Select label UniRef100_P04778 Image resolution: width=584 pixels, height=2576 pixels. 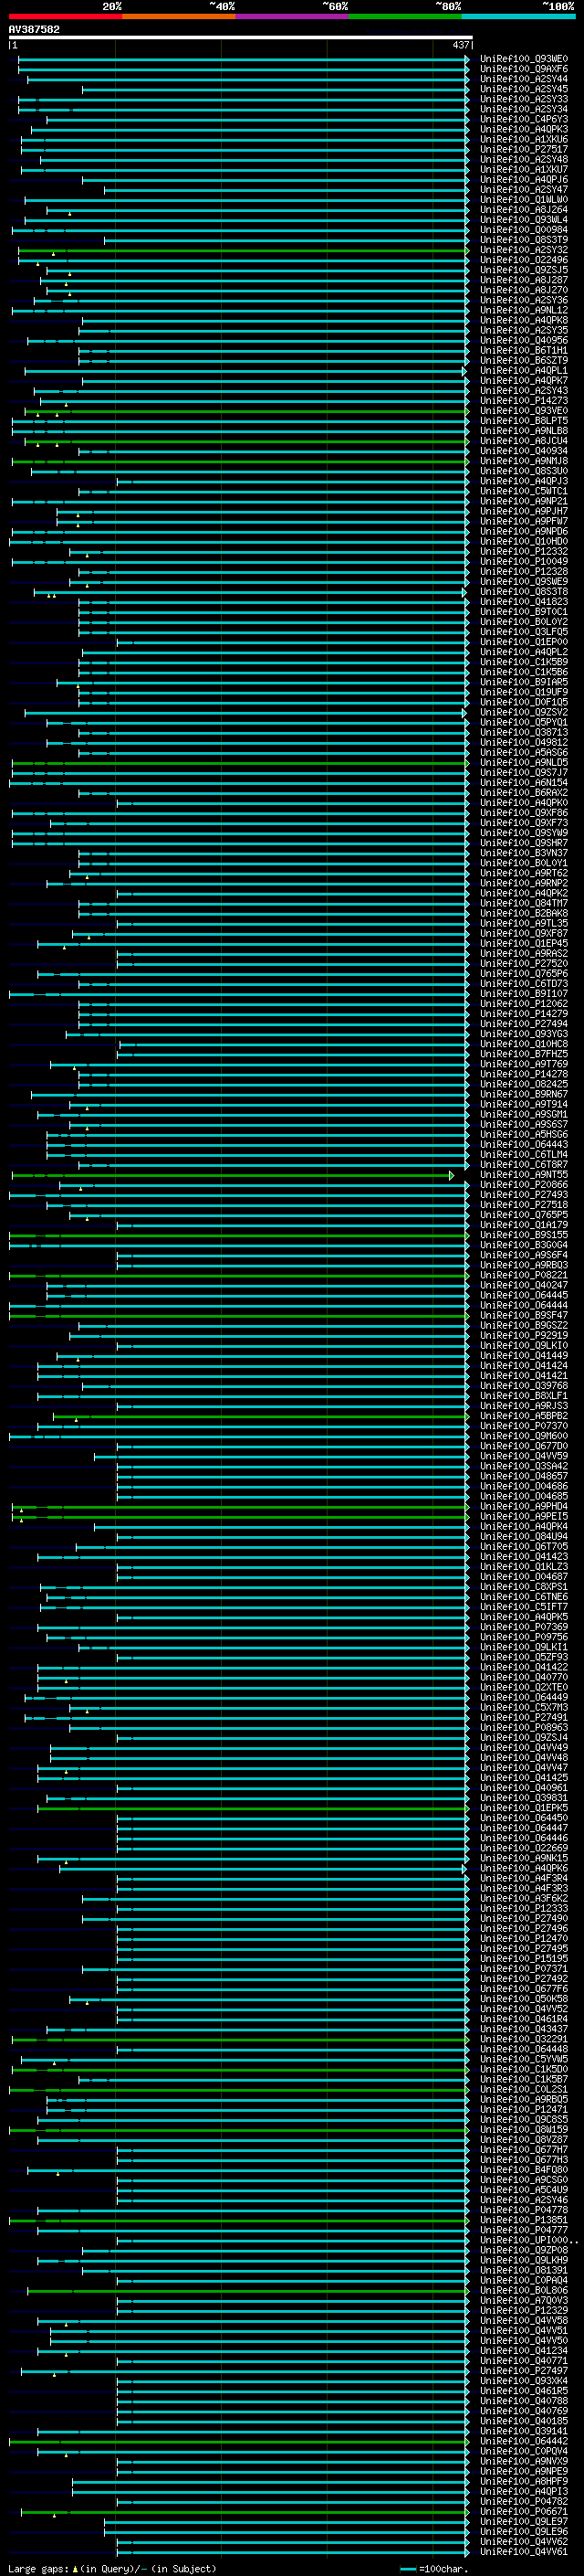click(523, 2210)
